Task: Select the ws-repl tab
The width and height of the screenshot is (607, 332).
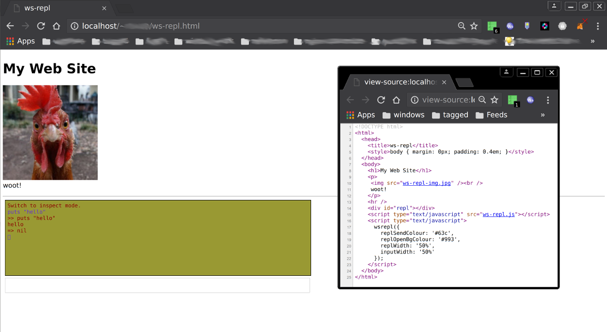Action: 58,8
